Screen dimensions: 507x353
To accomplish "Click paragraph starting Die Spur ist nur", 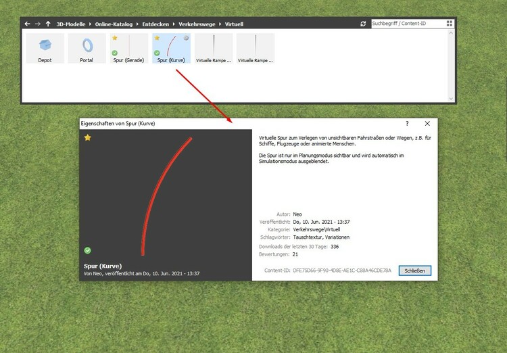I will [331, 158].
